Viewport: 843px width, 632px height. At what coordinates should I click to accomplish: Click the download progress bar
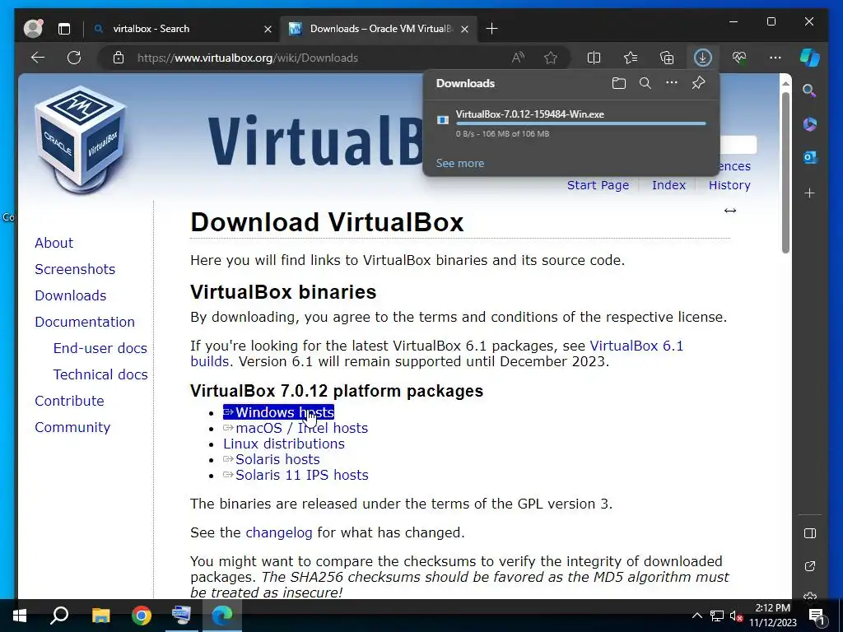coord(580,123)
